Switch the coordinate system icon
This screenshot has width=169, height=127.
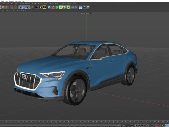[32, 7]
